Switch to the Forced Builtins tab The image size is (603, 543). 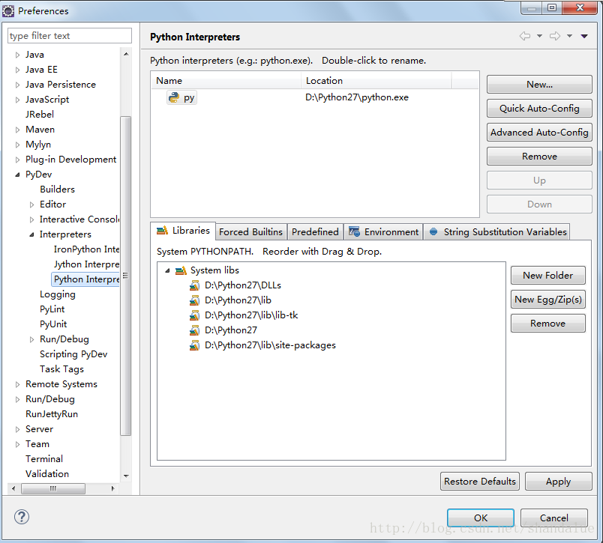click(250, 232)
